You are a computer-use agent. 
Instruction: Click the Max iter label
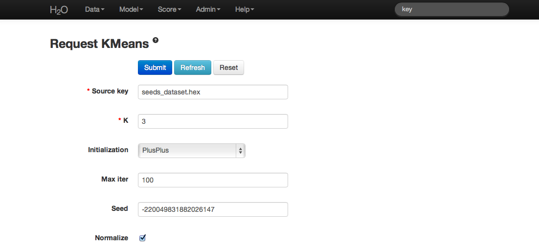[x=115, y=179]
